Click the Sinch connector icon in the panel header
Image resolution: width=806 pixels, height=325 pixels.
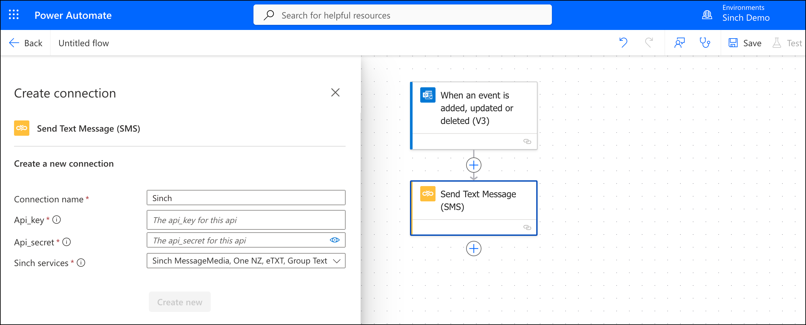[x=21, y=128]
